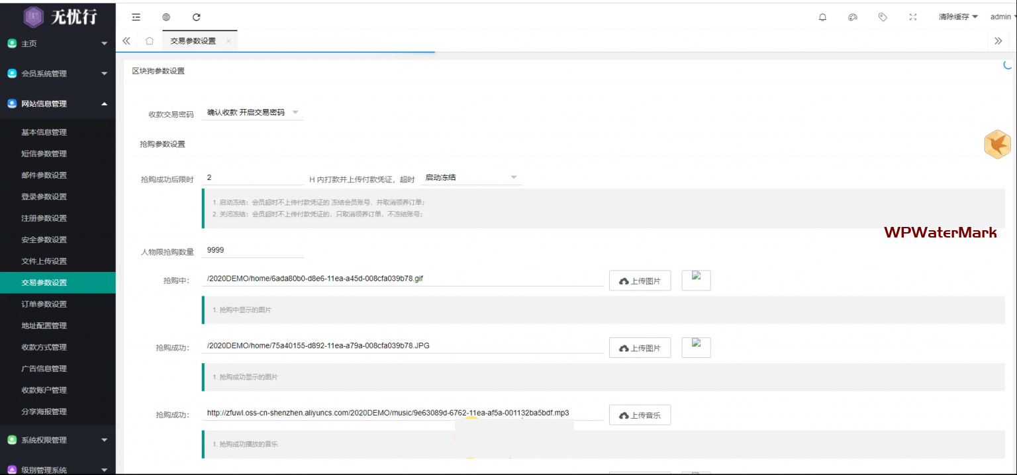Click the tag notes icon
Image resolution: width=1017 pixels, height=475 pixels.
pos(883,17)
